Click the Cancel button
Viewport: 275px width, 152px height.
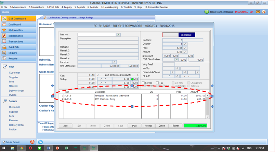click(162, 126)
